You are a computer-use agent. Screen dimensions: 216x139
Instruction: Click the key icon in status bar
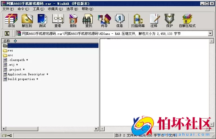click(10, 136)
